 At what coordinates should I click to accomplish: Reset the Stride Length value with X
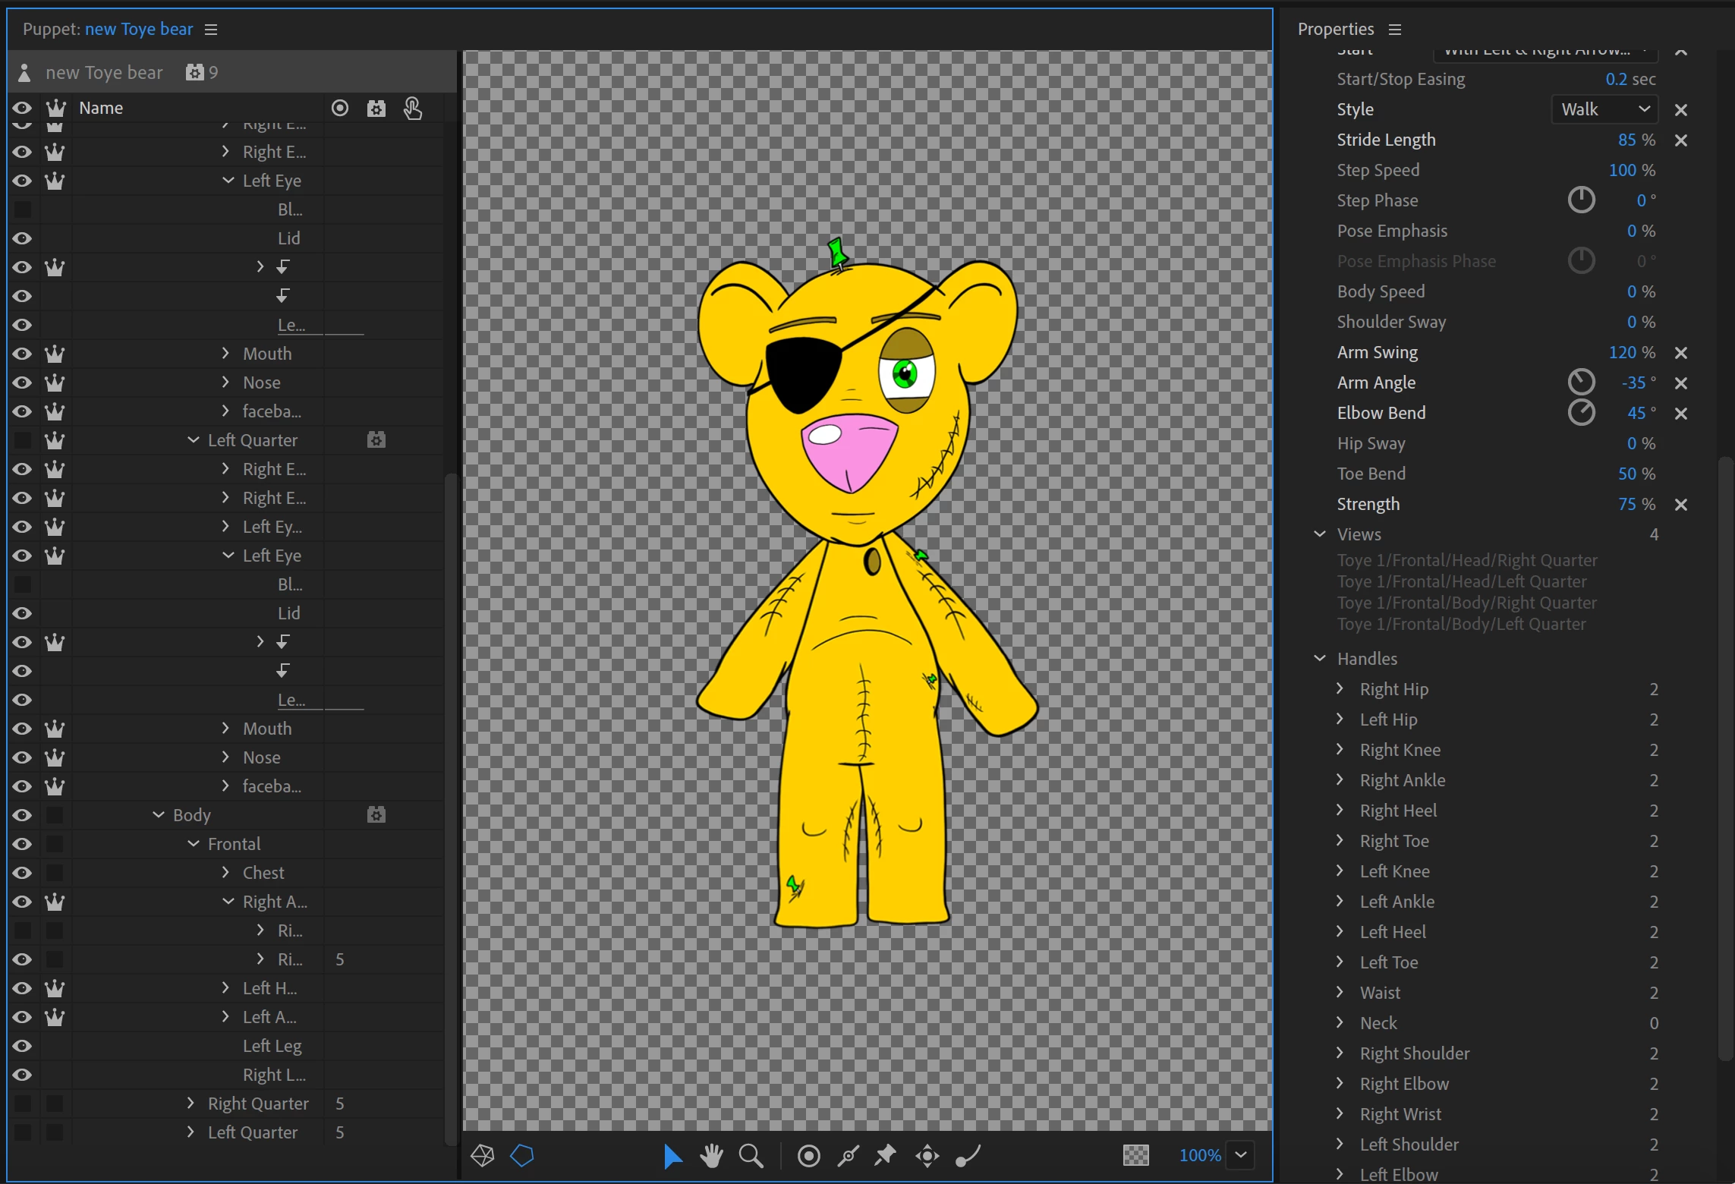1681,140
